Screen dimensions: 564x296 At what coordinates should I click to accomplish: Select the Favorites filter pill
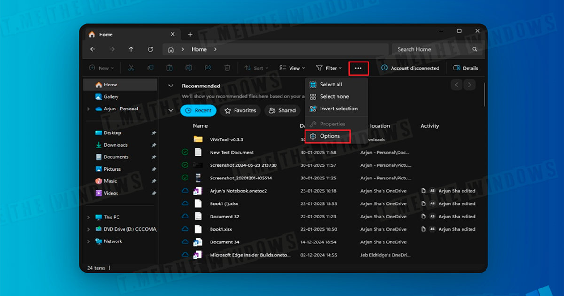click(x=240, y=110)
